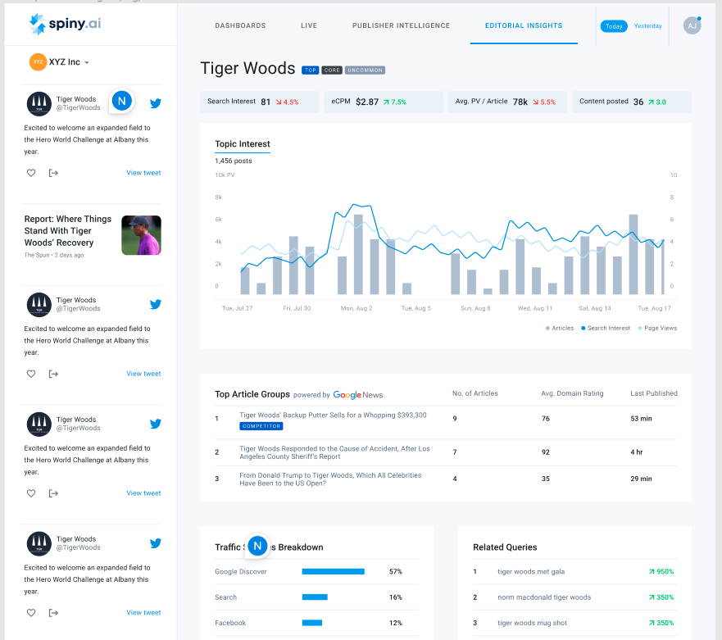The width and height of the screenshot is (722, 640).
Task: Toggle Search Interest series in legend
Action: point(605,329)
